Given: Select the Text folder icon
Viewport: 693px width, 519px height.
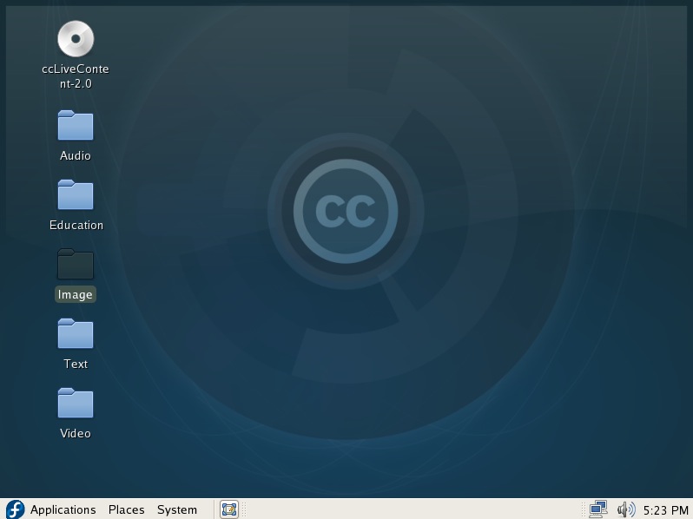Looking at the screenshot, I should 76,333.
